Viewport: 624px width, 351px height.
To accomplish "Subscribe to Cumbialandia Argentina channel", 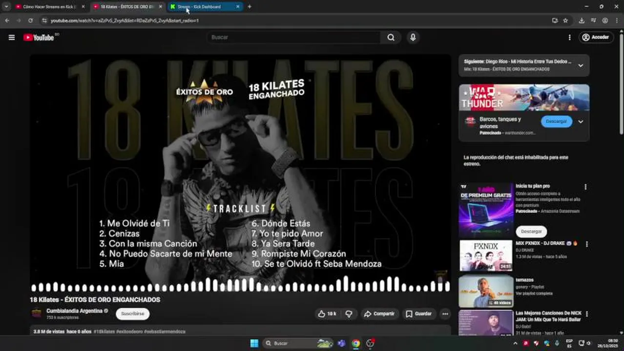I will [132, 314].
